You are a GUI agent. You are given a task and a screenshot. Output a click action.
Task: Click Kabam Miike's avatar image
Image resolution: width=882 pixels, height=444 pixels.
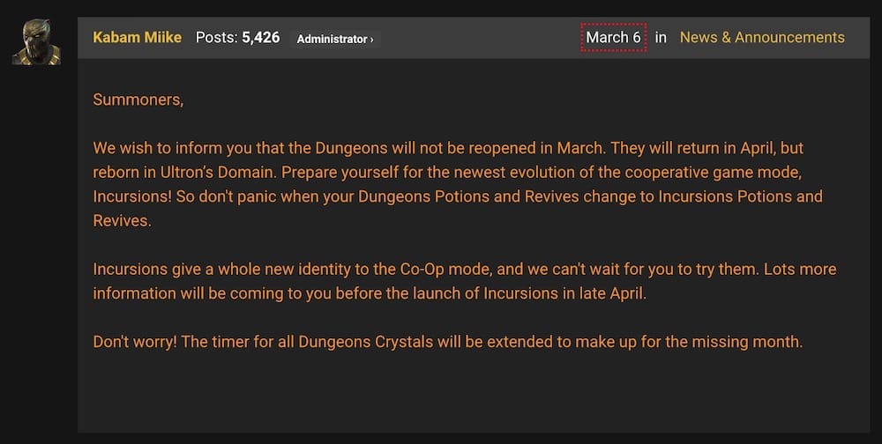coord(36,41)
